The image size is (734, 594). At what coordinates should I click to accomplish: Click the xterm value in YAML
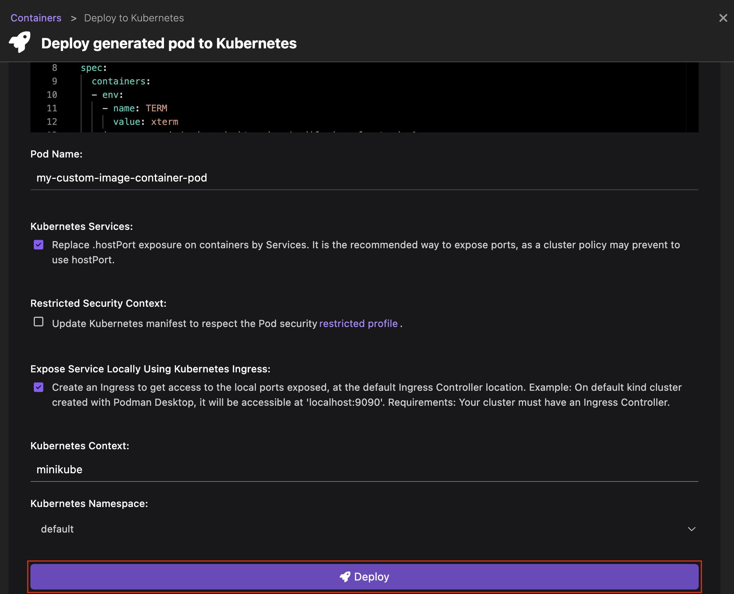(164, 122)
